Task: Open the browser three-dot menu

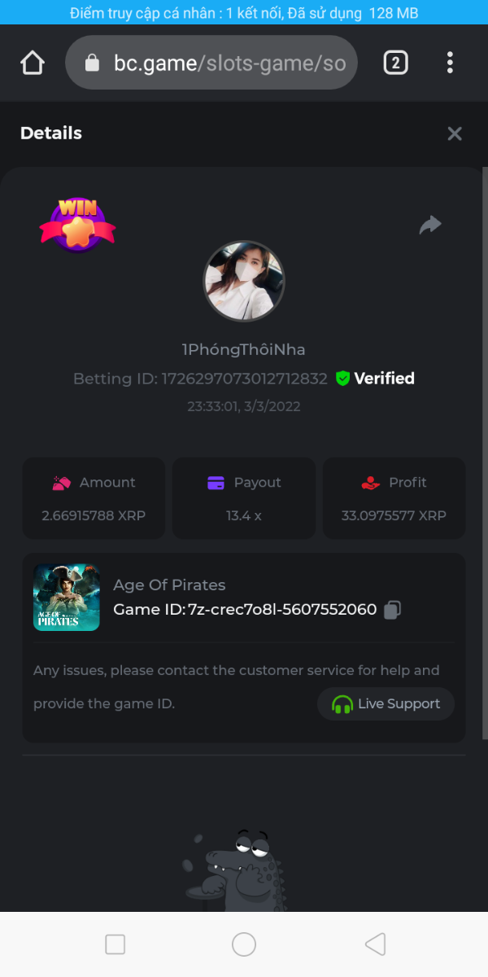Action: click(x=450, y=63)
